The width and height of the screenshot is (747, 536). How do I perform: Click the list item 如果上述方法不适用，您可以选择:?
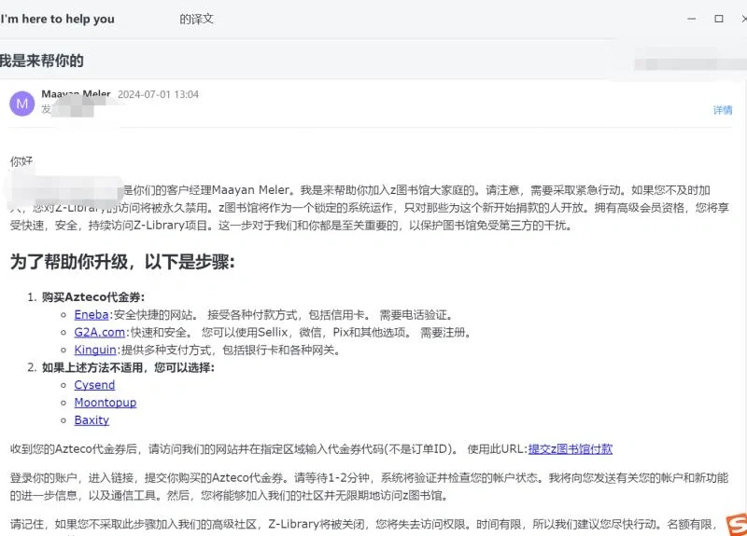(x=128, y=367)
